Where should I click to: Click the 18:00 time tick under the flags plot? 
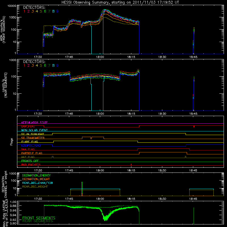point(100,171)
